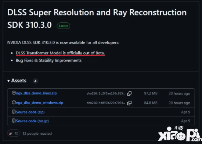Copy sha256 hash for ngx_dlss_demo_windows.zip
202x144 pixels.
[129, 103]
